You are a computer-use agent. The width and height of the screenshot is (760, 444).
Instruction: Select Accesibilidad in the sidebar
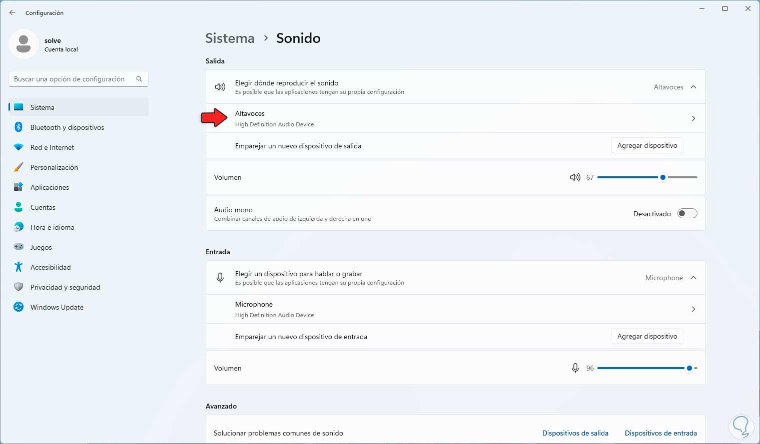point(19,267)
